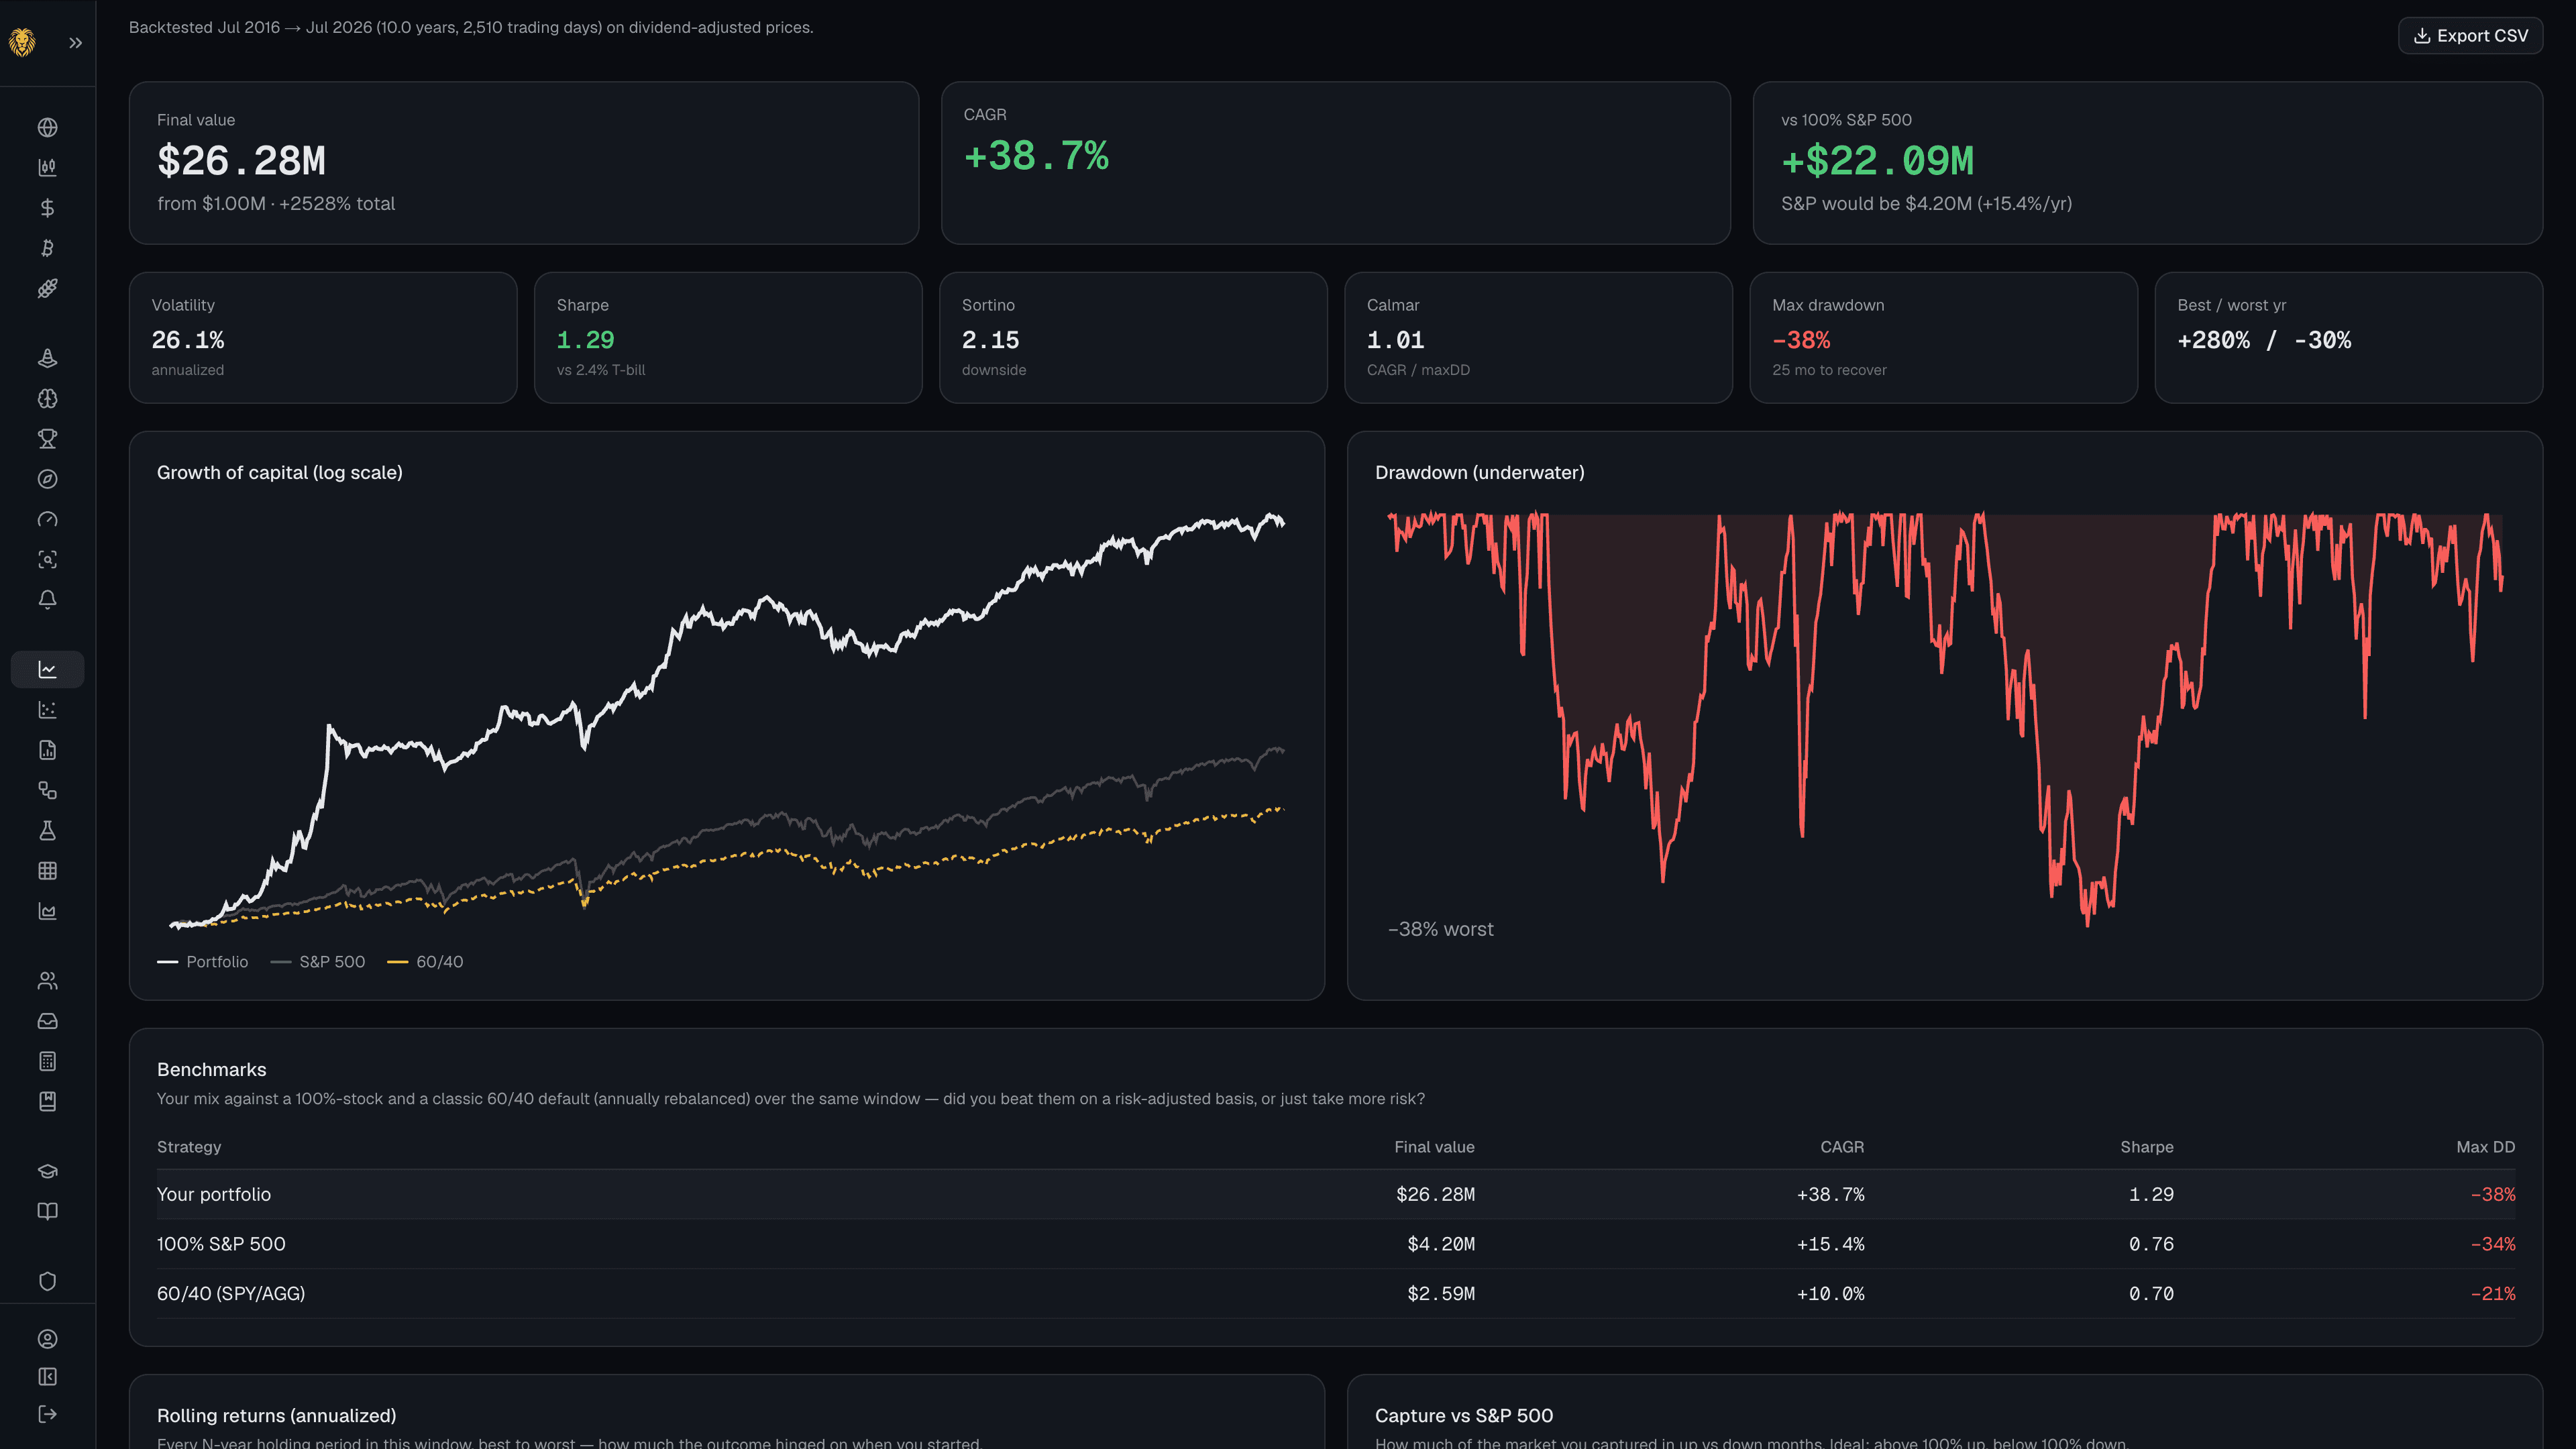Screen dimensions: 2576x1449
Task: Open the inbox tray icon
Action: (x=47, y=1021)
